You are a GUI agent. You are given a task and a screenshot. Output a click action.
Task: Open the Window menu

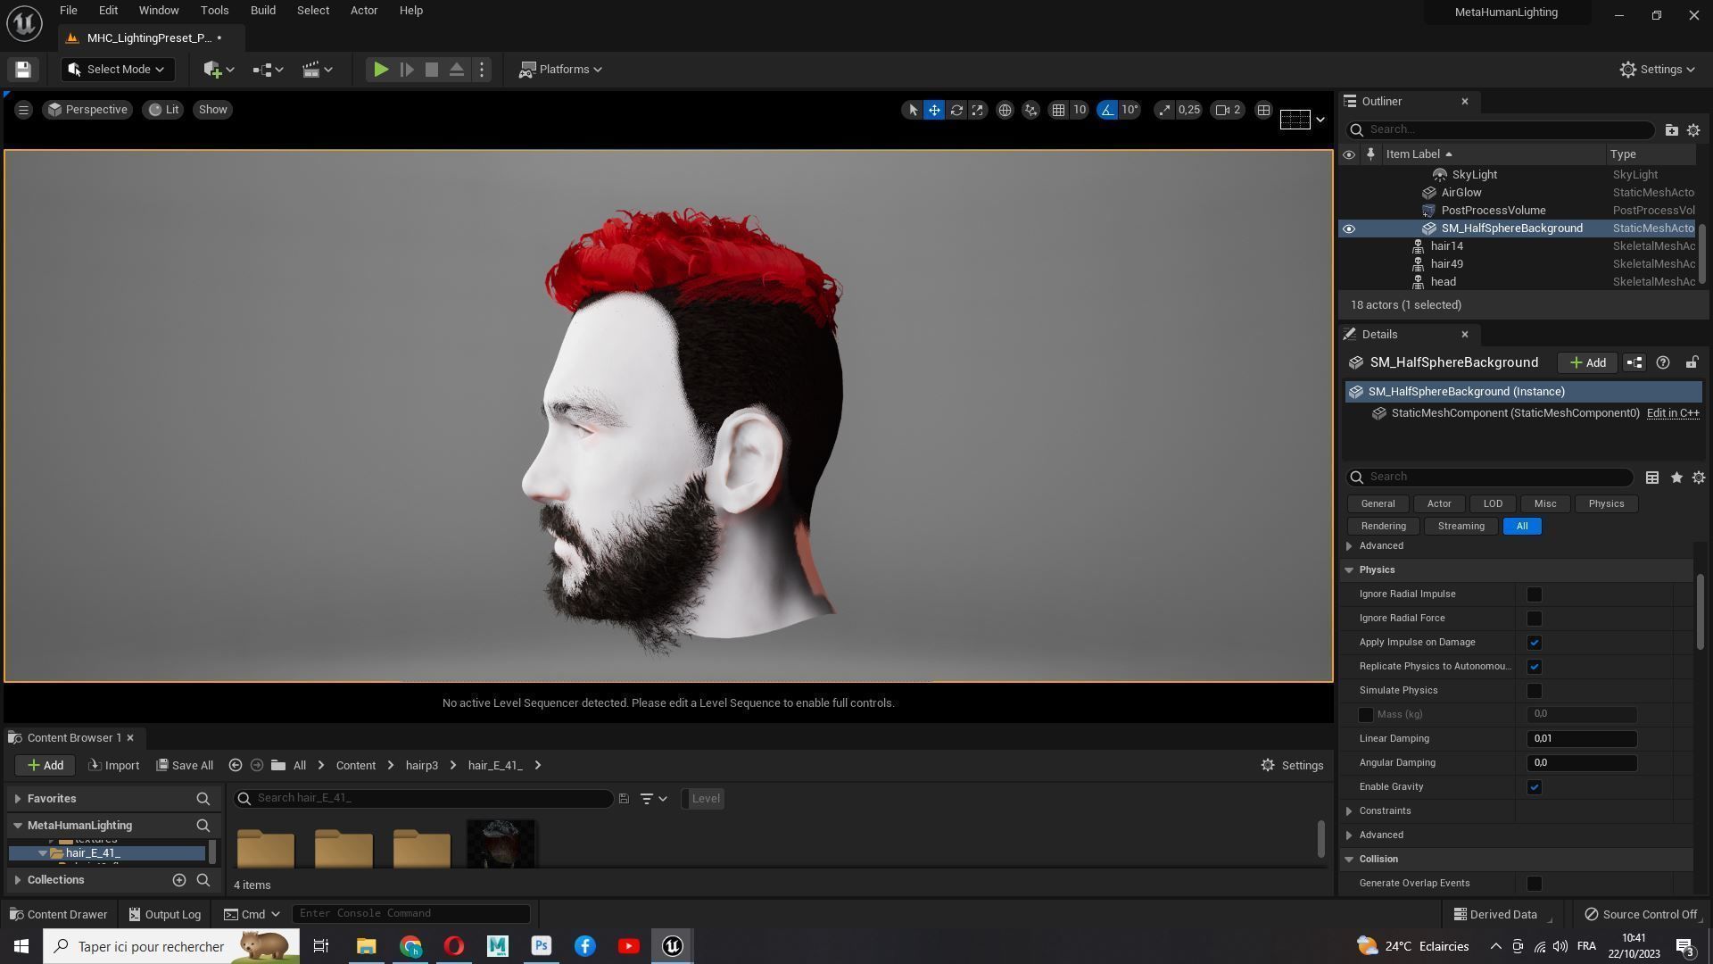tap(158, 11)
